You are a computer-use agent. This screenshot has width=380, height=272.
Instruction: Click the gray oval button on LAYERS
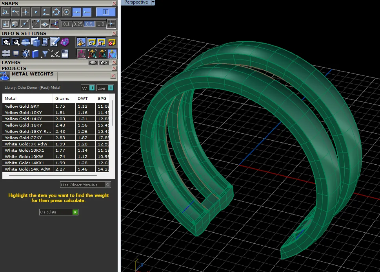click(x=93, y=63)
